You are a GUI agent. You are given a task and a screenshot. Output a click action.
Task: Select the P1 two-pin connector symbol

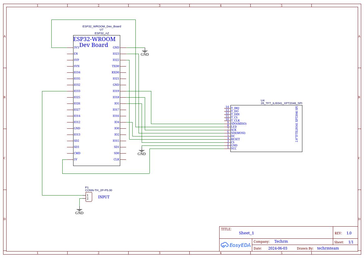[89, 197]
